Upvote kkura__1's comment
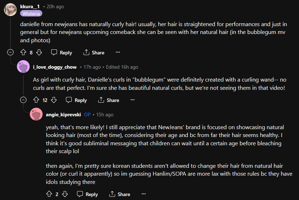 (24, 53)
